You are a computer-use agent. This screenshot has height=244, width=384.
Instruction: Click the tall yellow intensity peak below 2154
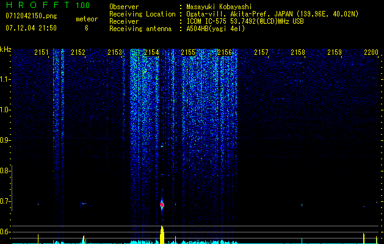coord(162,235)
